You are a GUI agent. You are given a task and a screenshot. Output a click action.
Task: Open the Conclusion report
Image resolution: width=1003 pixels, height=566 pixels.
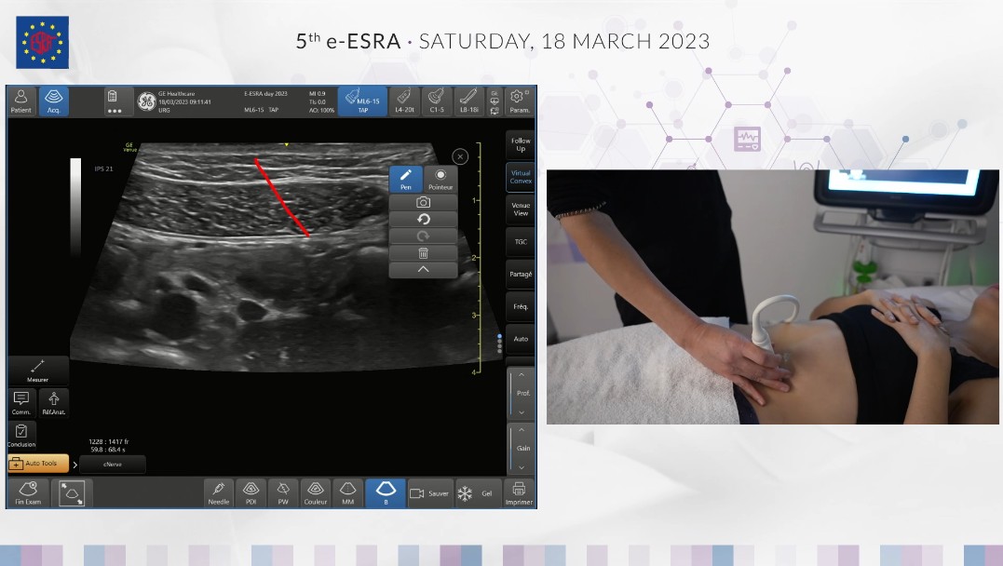point(21,436)
